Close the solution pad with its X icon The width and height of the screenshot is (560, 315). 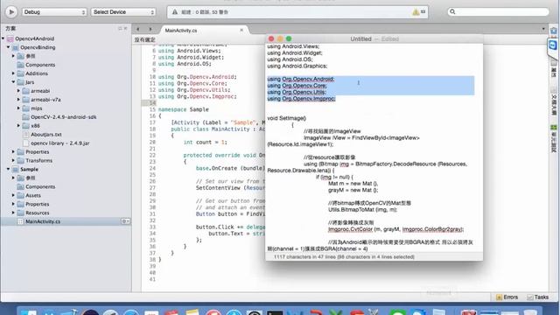pos(125,28)
